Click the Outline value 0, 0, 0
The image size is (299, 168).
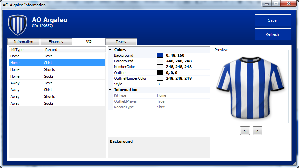(172, 73)
